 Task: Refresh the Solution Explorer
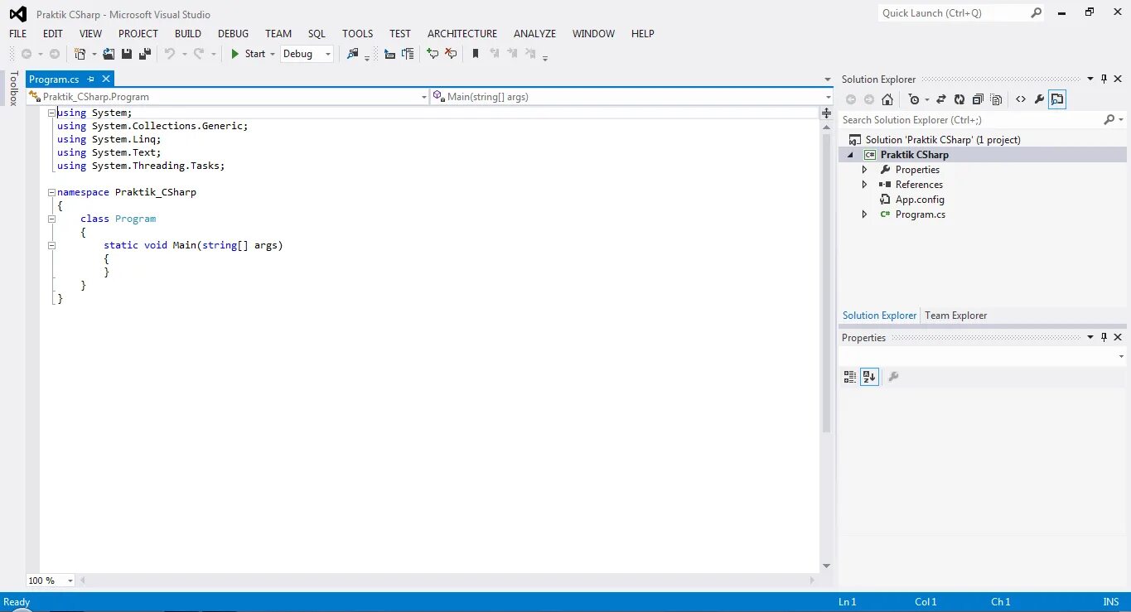[x=959, y=99]
